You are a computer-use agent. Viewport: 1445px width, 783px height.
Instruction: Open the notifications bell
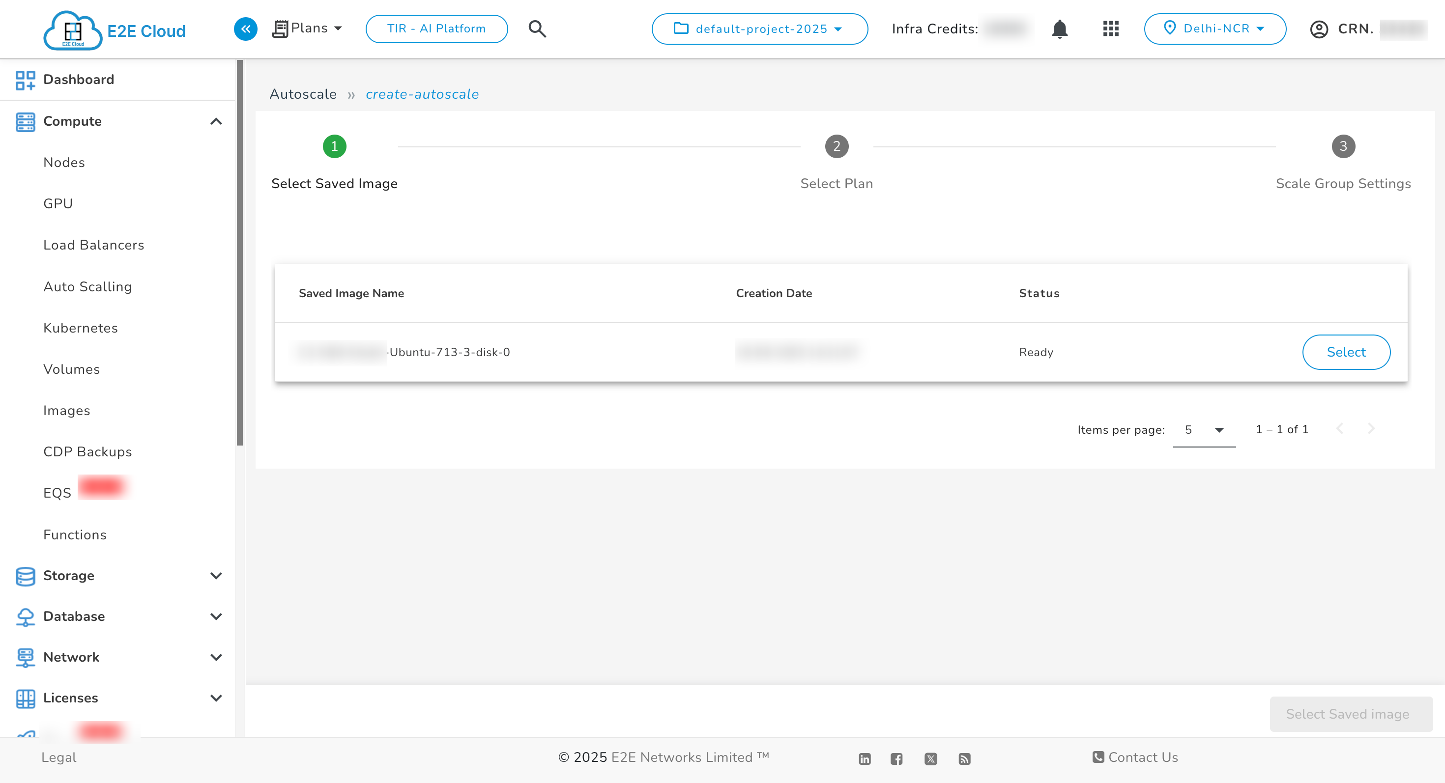point(1059,28)
